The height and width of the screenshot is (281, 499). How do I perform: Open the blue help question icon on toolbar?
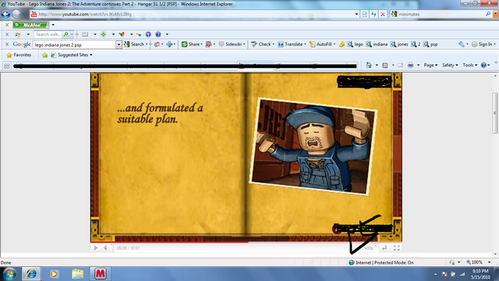(x=158, y=34)
